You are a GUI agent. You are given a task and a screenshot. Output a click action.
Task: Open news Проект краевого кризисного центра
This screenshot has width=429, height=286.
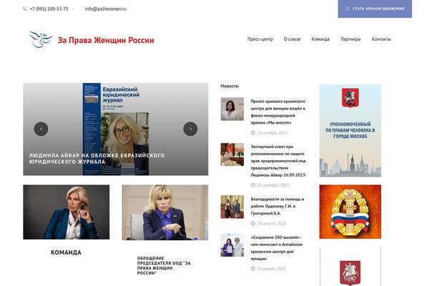pos(278,112)
